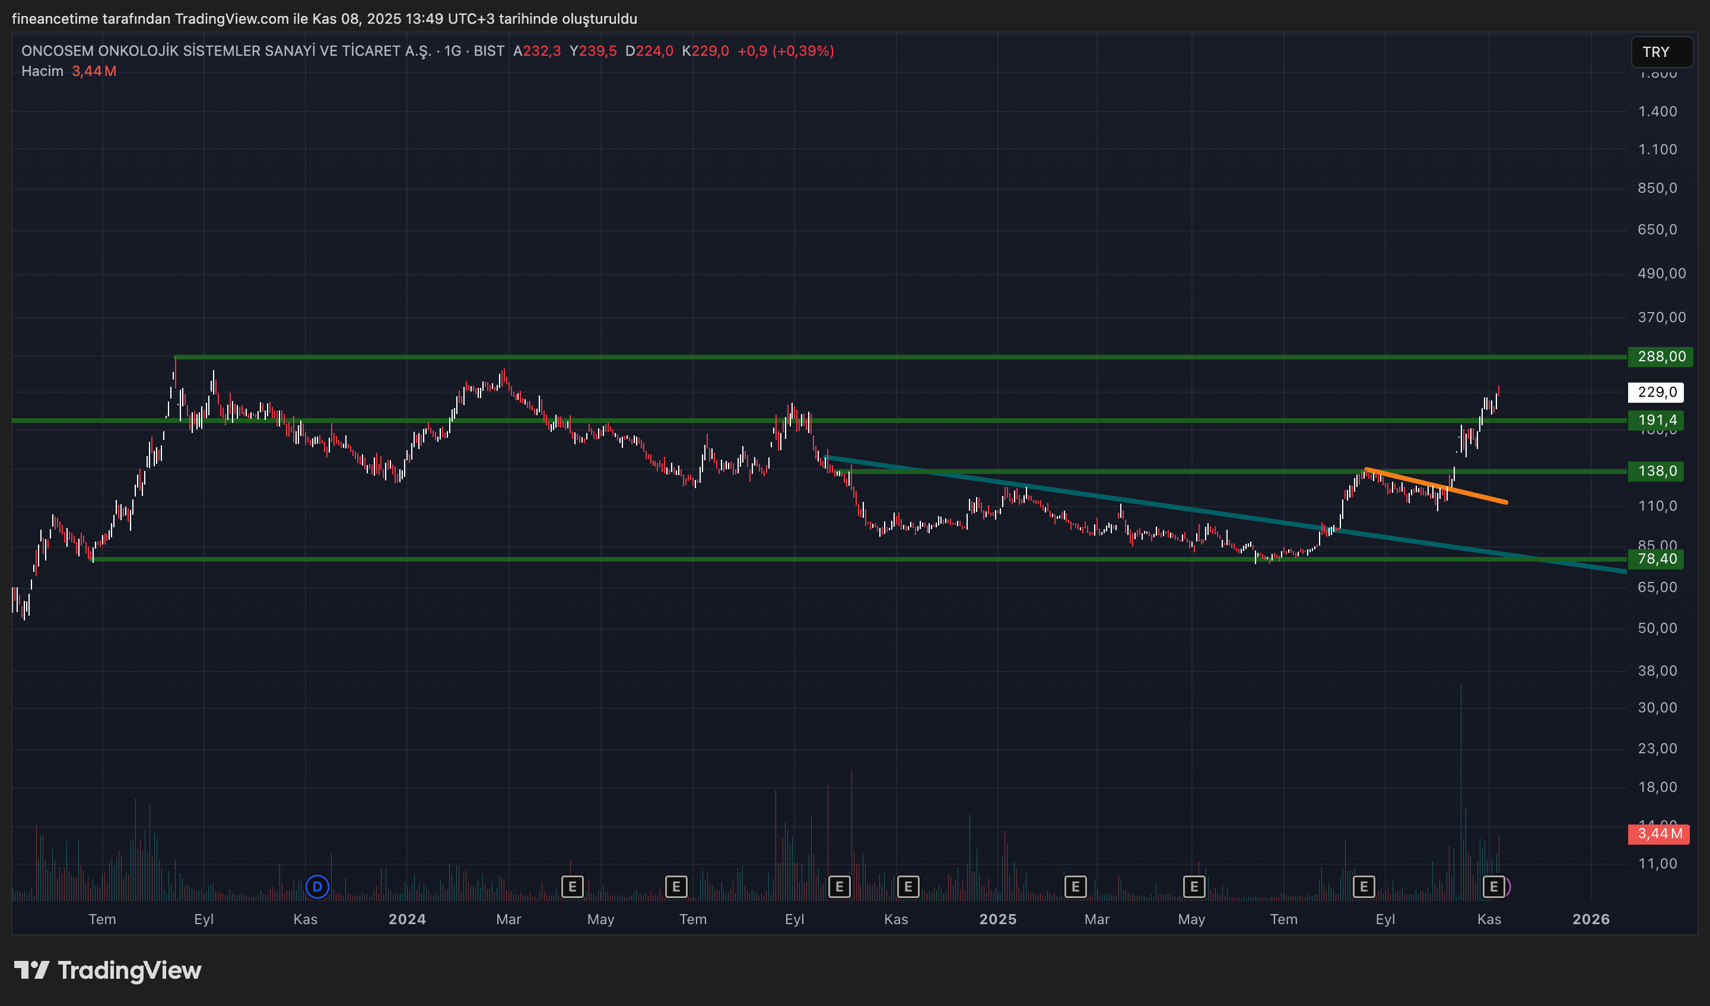Click the 2024 label on time axis

coord(406,919)
